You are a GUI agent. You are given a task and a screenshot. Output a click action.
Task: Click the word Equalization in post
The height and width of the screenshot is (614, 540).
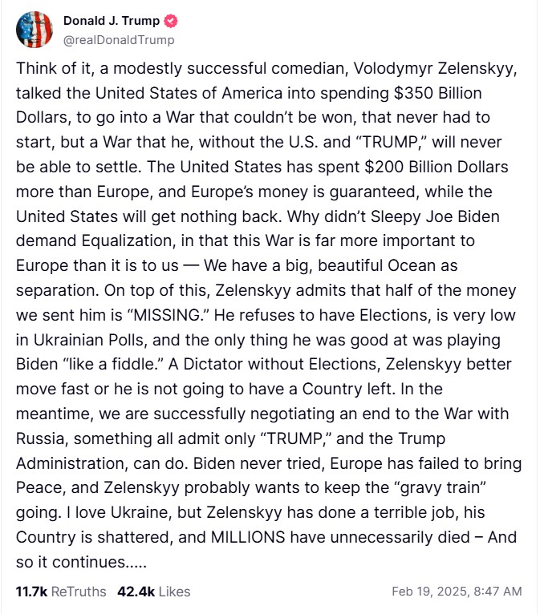pos(127,240)
